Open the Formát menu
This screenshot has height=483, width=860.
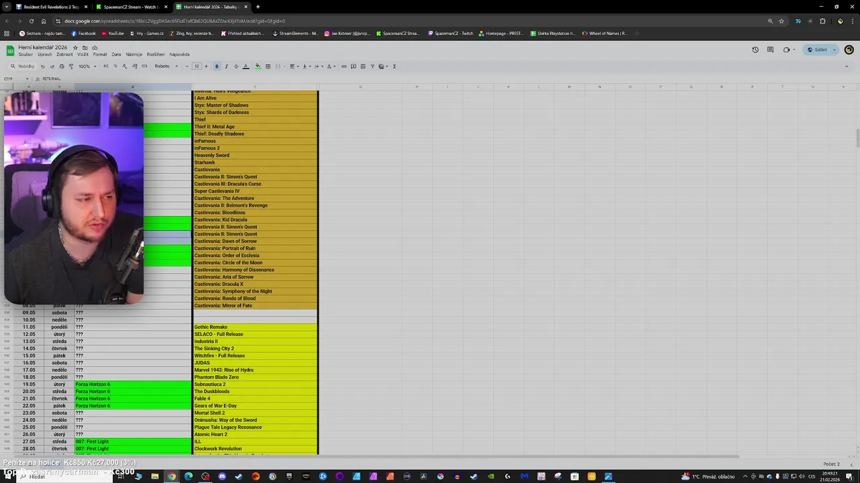click(x=100, y=54)
